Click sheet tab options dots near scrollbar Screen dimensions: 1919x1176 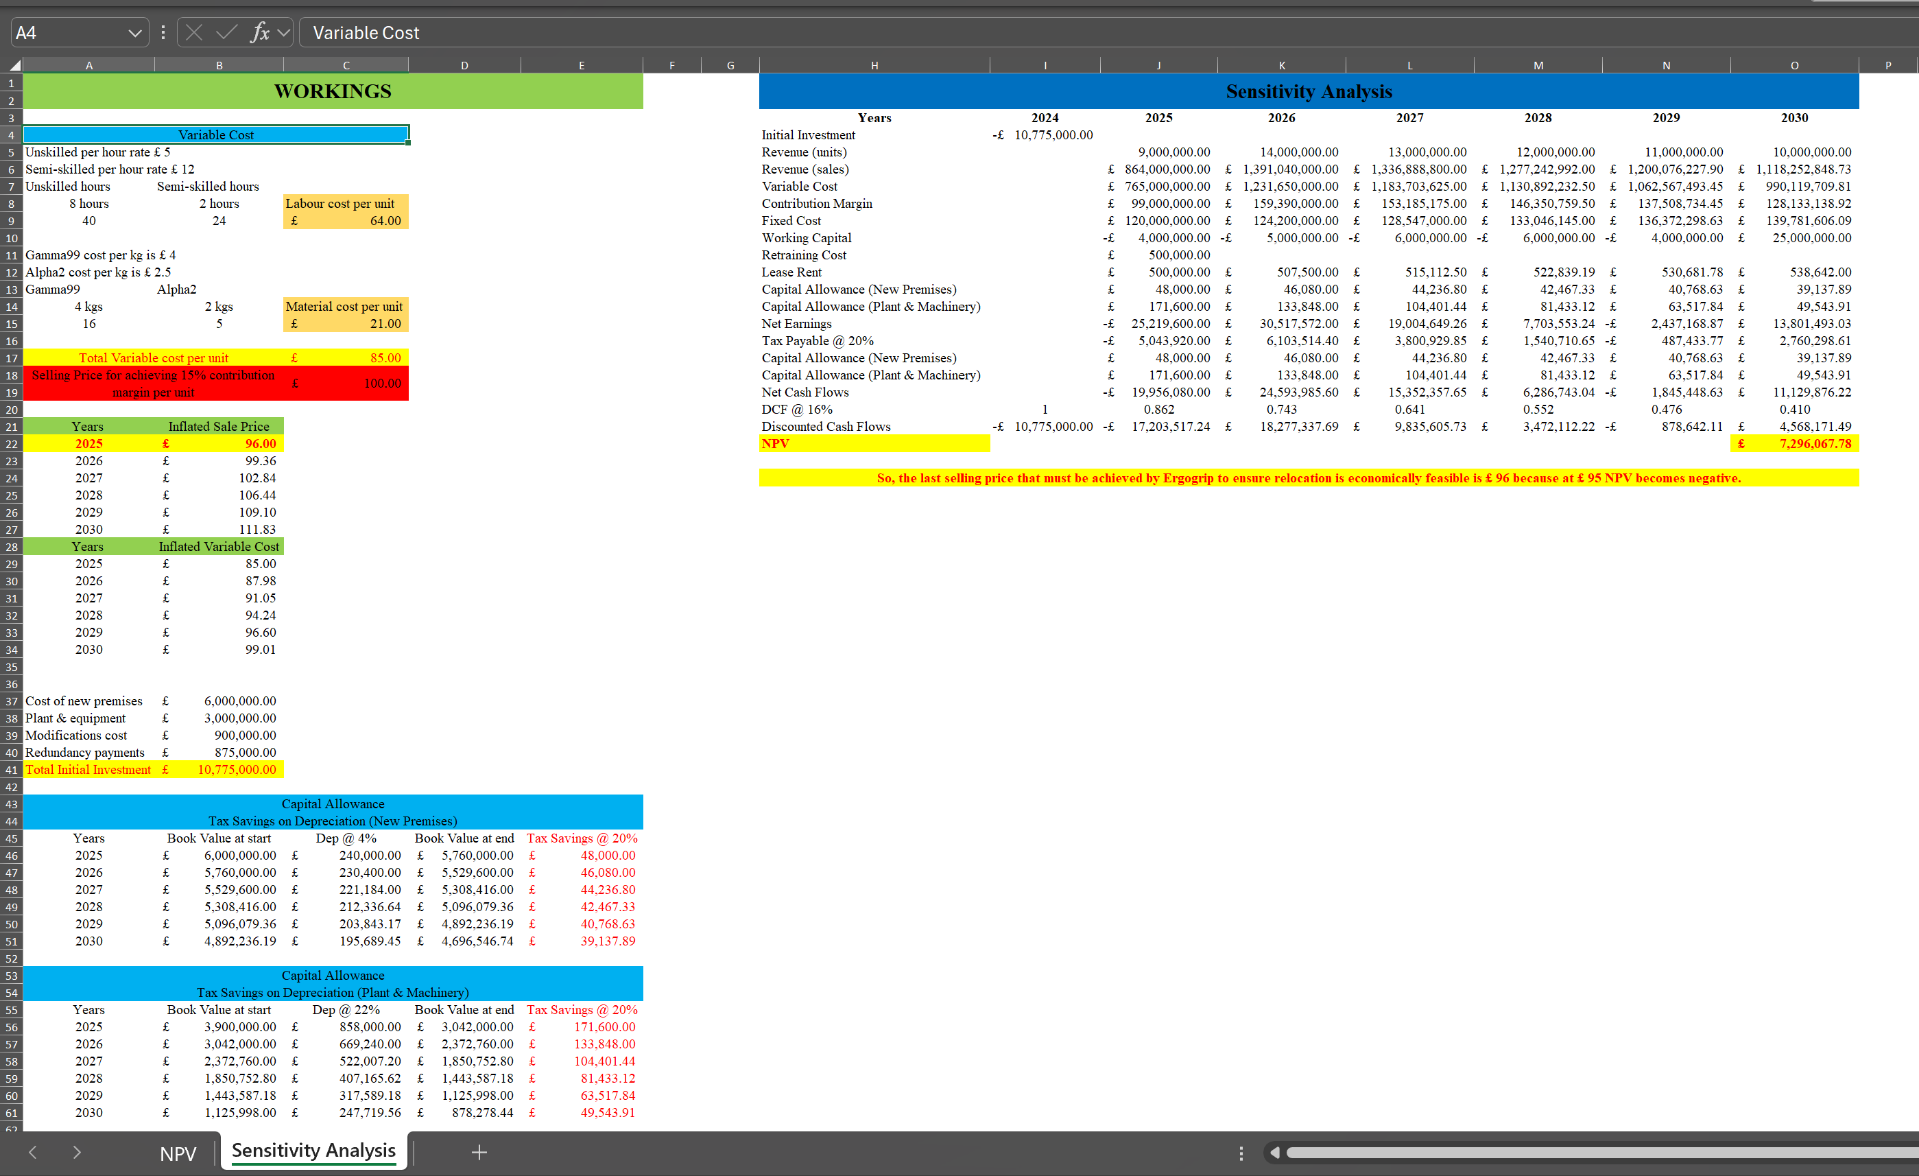click(x=1241, y=1153)
